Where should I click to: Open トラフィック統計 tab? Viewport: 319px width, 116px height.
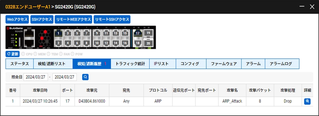click(x=130, y=64)
